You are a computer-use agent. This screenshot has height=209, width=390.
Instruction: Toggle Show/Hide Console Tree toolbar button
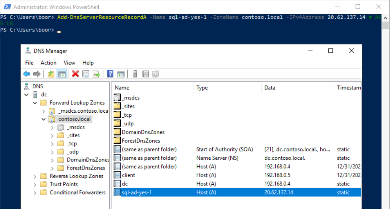(62, 74)
